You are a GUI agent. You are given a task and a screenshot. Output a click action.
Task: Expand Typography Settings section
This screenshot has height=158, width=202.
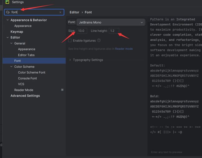(70, 60)
